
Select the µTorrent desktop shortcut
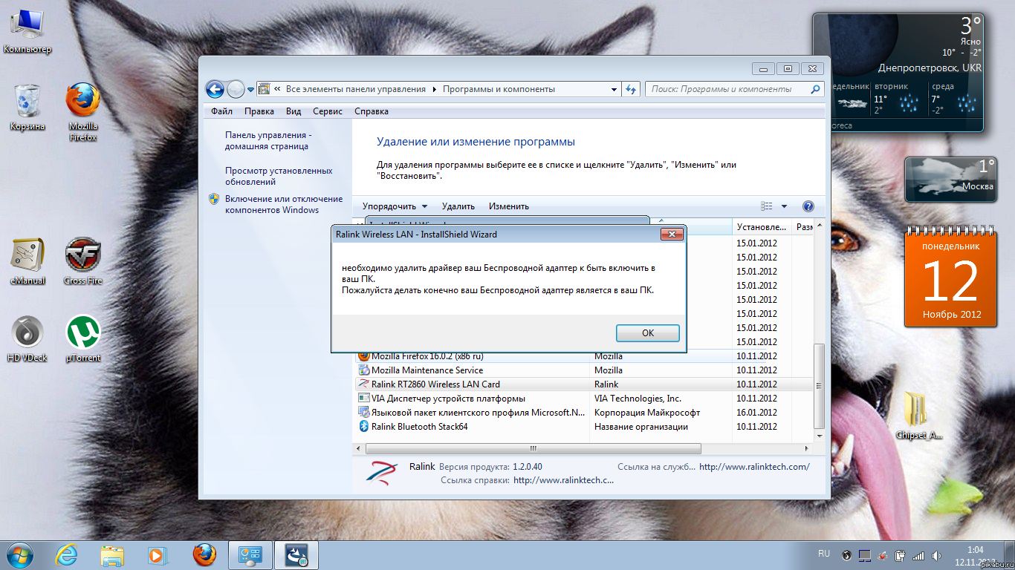pos(83,339)
